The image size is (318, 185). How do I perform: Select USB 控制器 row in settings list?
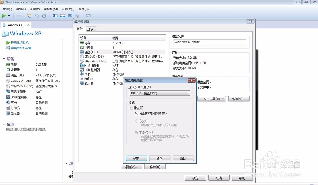122,70
